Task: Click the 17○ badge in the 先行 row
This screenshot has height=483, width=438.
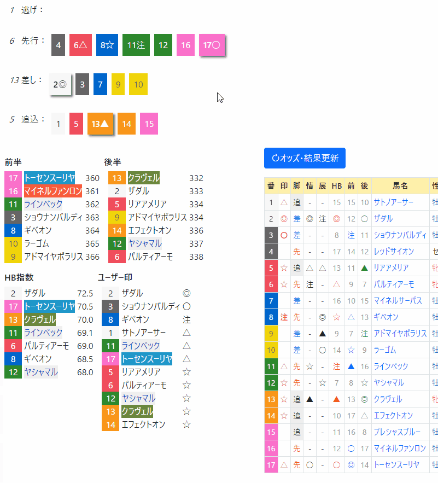Action: (x=212, y=45)
